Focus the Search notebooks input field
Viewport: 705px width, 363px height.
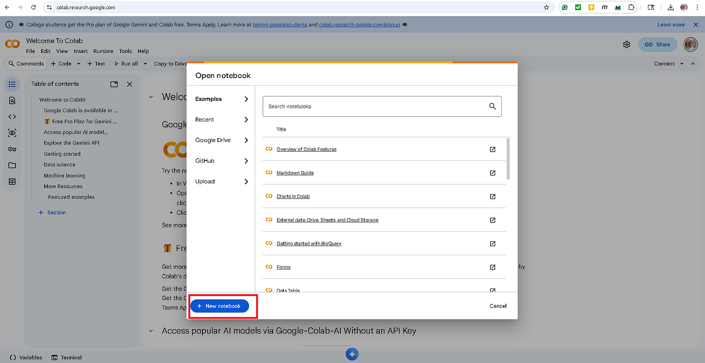click(382, 106)
